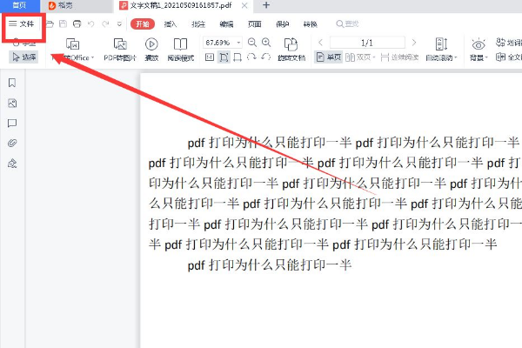Switch to the 开始 ribbon tab
This screenshot has width=522, height=348.
143,24
